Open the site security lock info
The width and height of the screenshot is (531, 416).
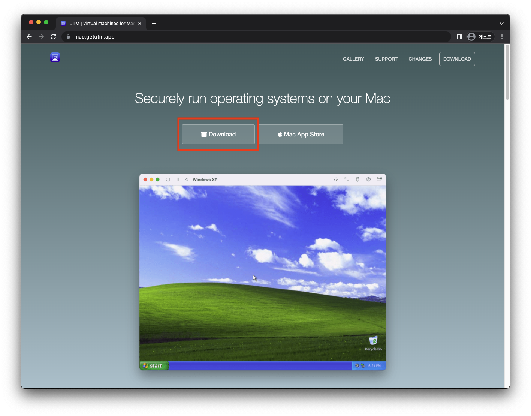(68, 37)
